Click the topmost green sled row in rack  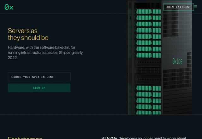coord(148,12)
